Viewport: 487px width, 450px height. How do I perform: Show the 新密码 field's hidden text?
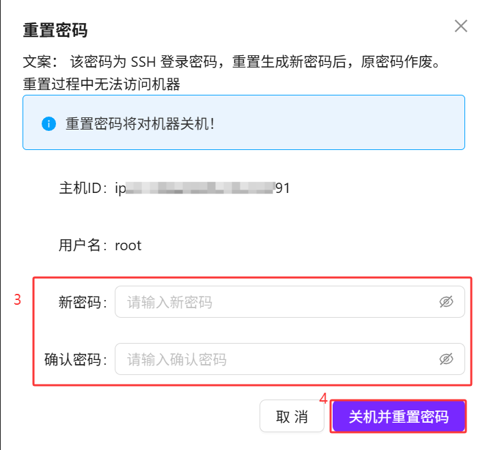pos(446,302)
